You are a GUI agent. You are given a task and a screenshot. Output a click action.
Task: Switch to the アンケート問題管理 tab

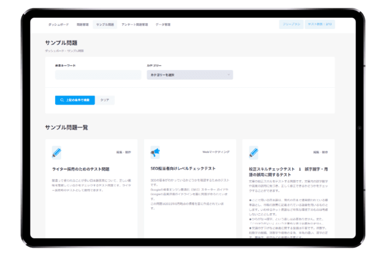[x=135, y=24]
